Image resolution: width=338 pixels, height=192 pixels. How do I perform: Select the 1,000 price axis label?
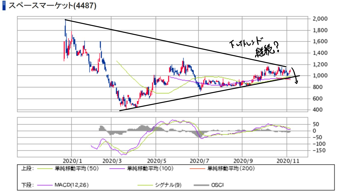click(320, 76)
